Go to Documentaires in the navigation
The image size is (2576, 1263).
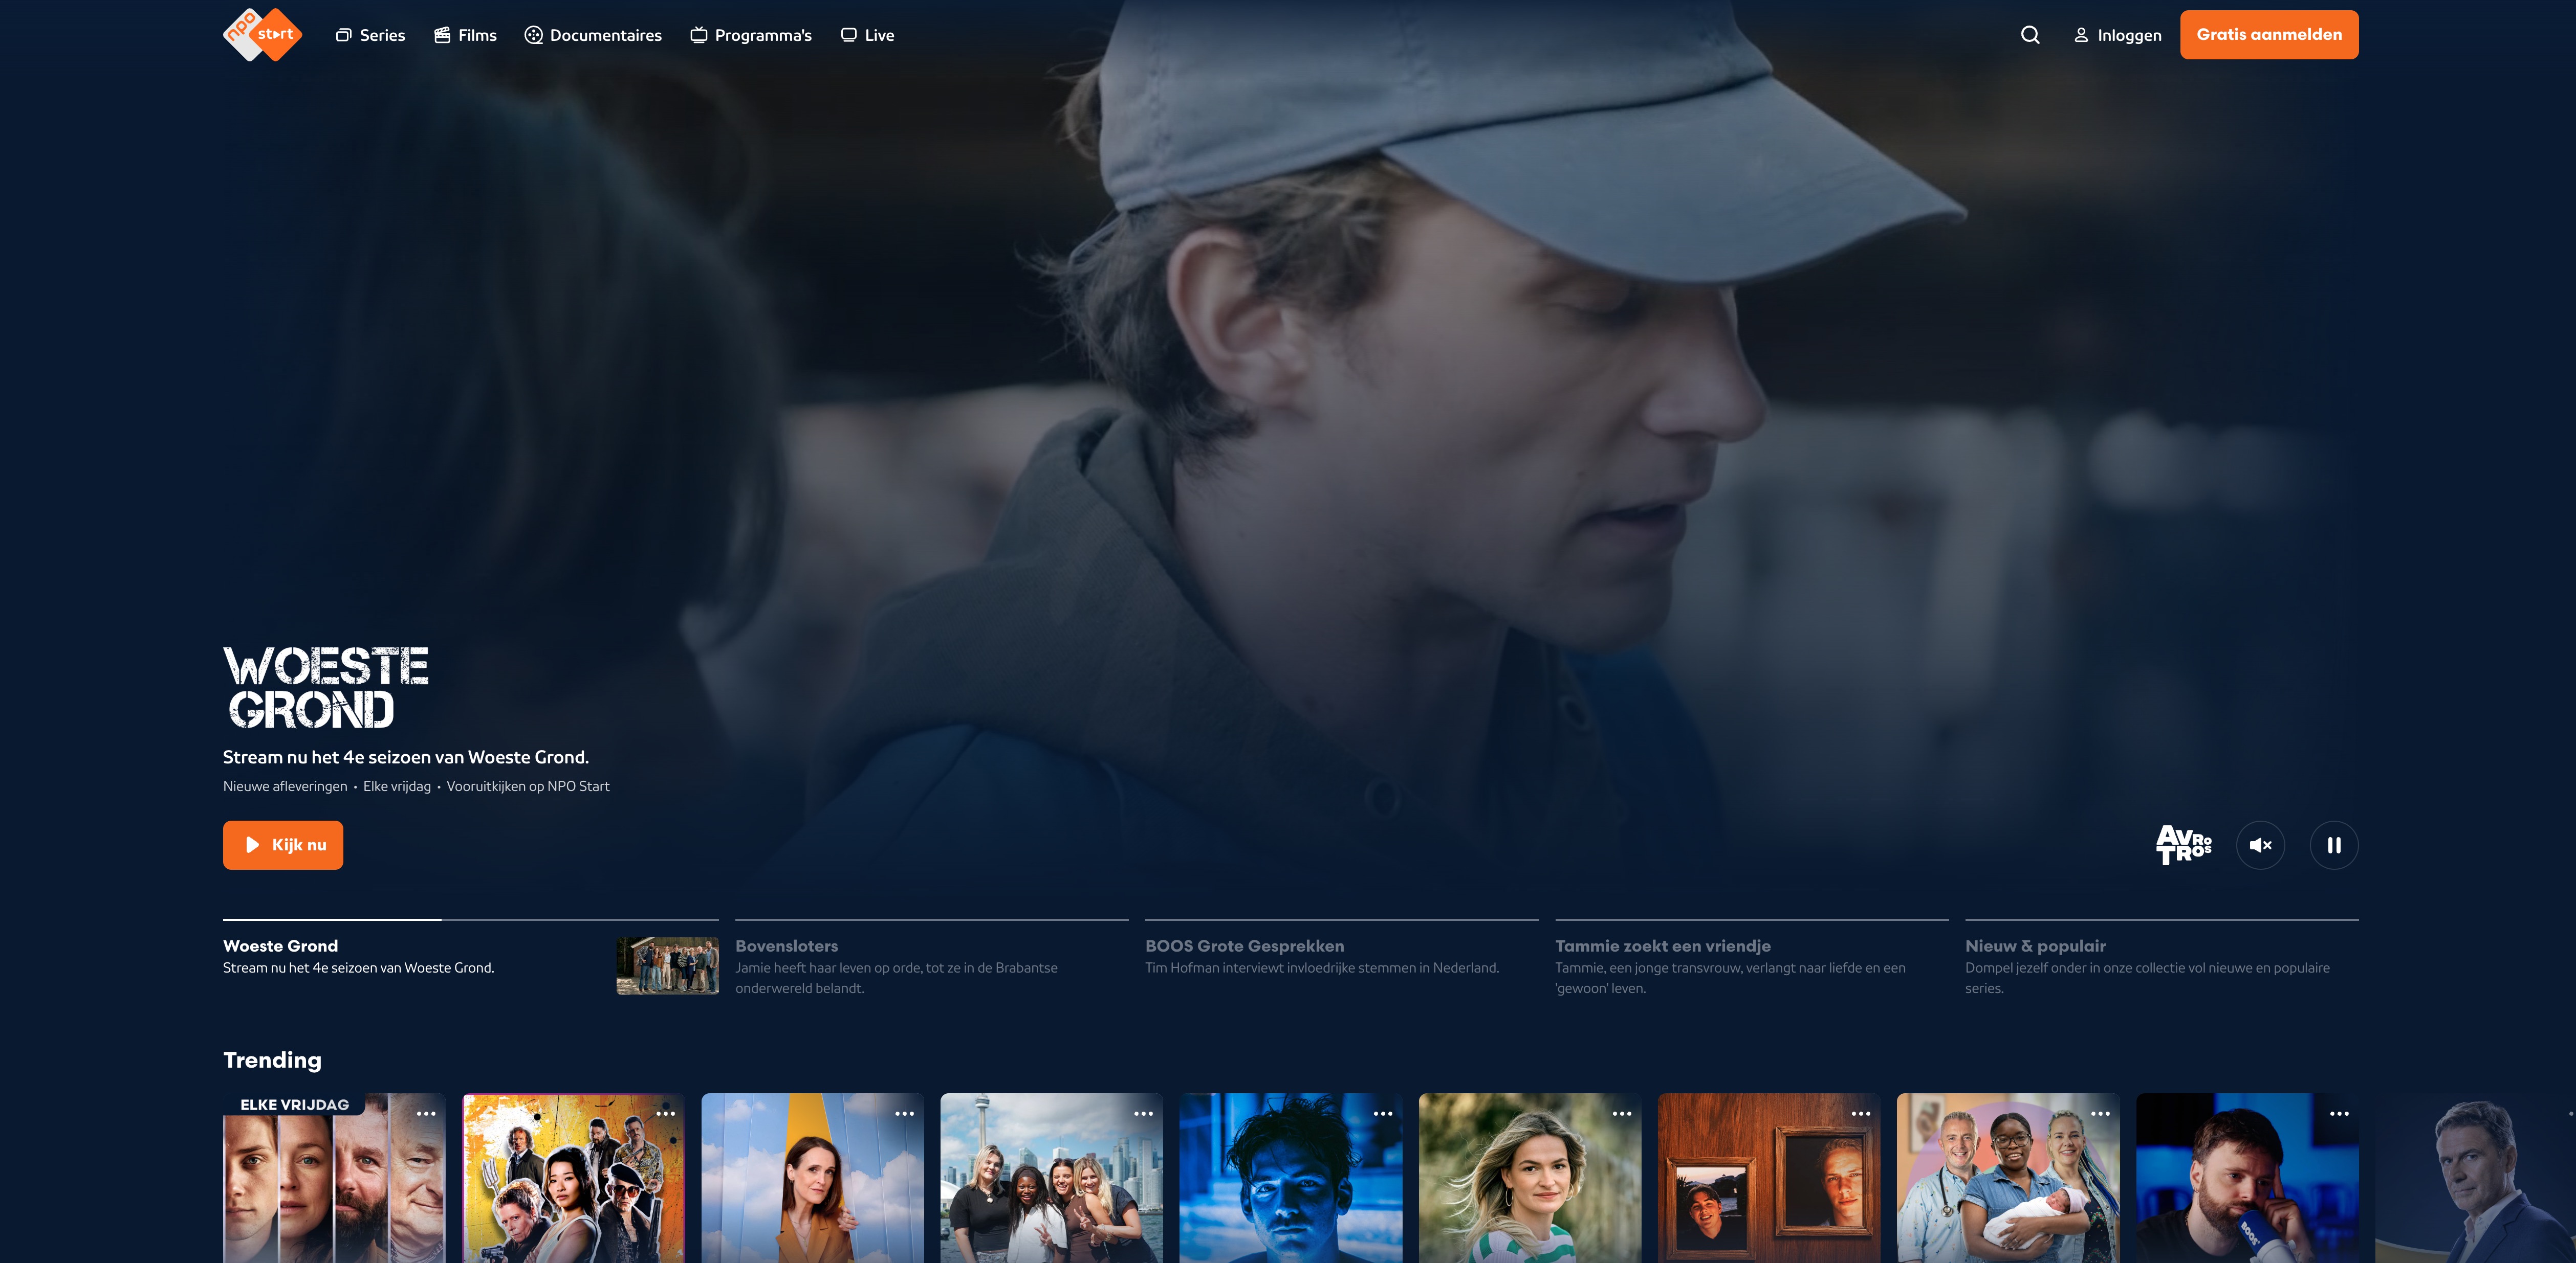[x=593, y=35]
